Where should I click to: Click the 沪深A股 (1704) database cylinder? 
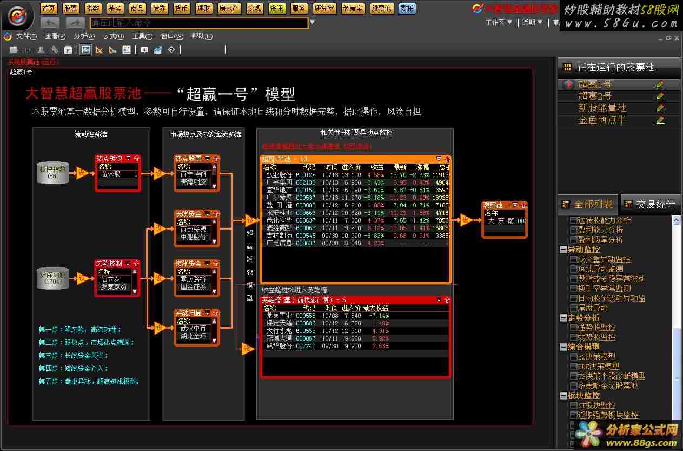pyautogui.click(x=53, y=278)
